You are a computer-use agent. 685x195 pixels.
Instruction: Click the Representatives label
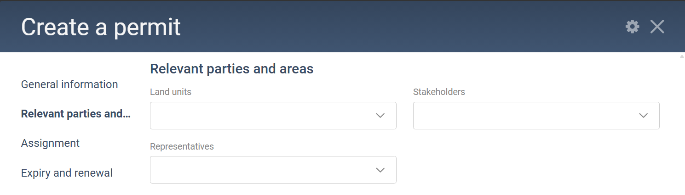182,146
